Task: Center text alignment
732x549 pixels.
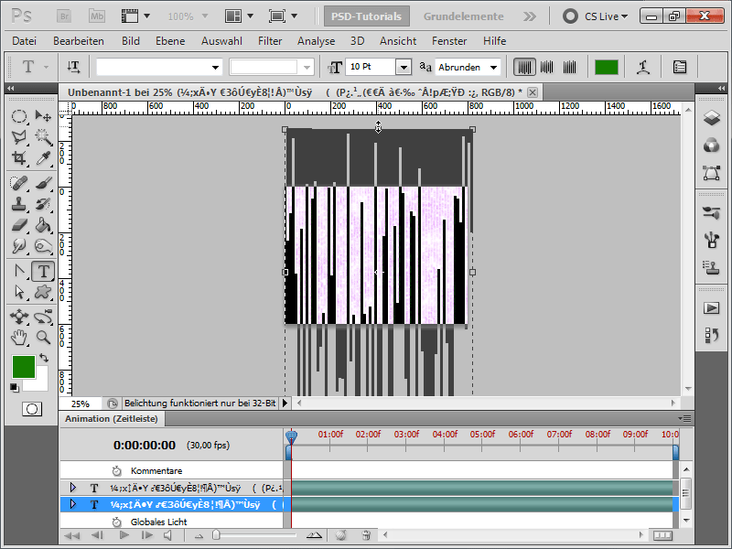Action: point(547,67)
